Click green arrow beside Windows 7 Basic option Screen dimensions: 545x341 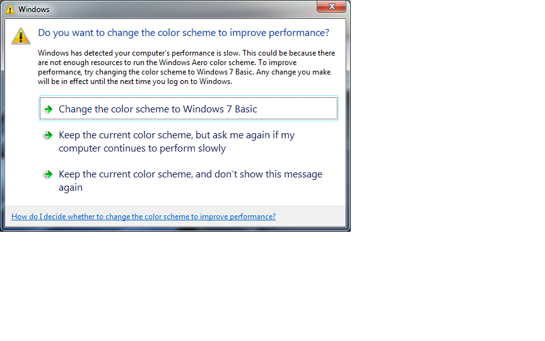coord(49,109)
